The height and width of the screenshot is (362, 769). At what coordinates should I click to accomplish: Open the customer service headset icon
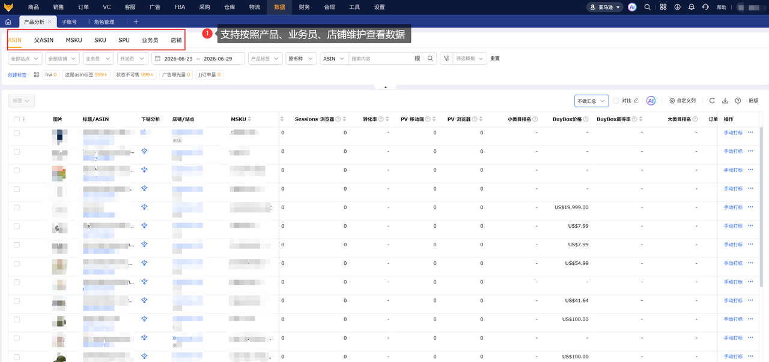click(x=705, y=7)
